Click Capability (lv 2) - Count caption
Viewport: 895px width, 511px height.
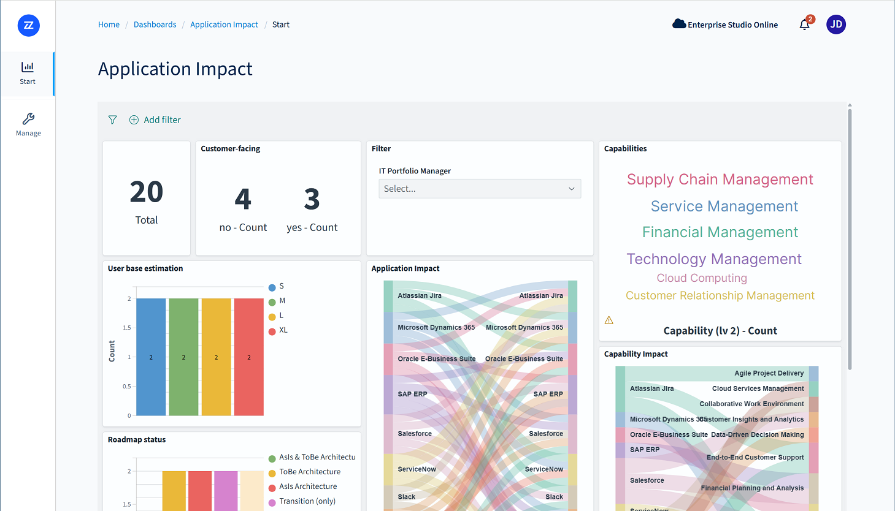(720, 331)
